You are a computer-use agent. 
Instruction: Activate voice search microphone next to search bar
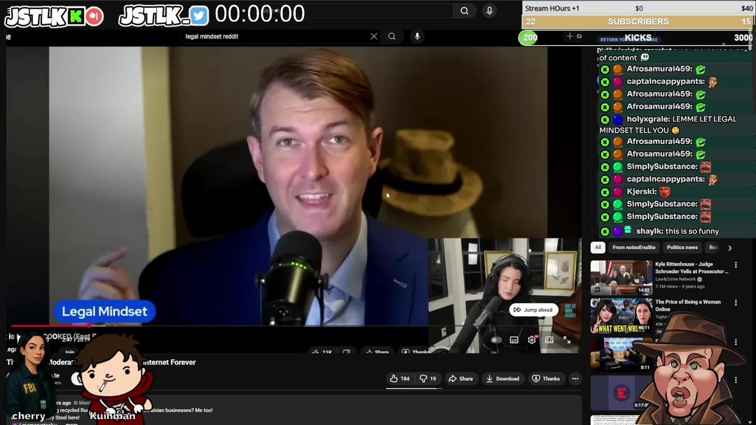[417, 36]
